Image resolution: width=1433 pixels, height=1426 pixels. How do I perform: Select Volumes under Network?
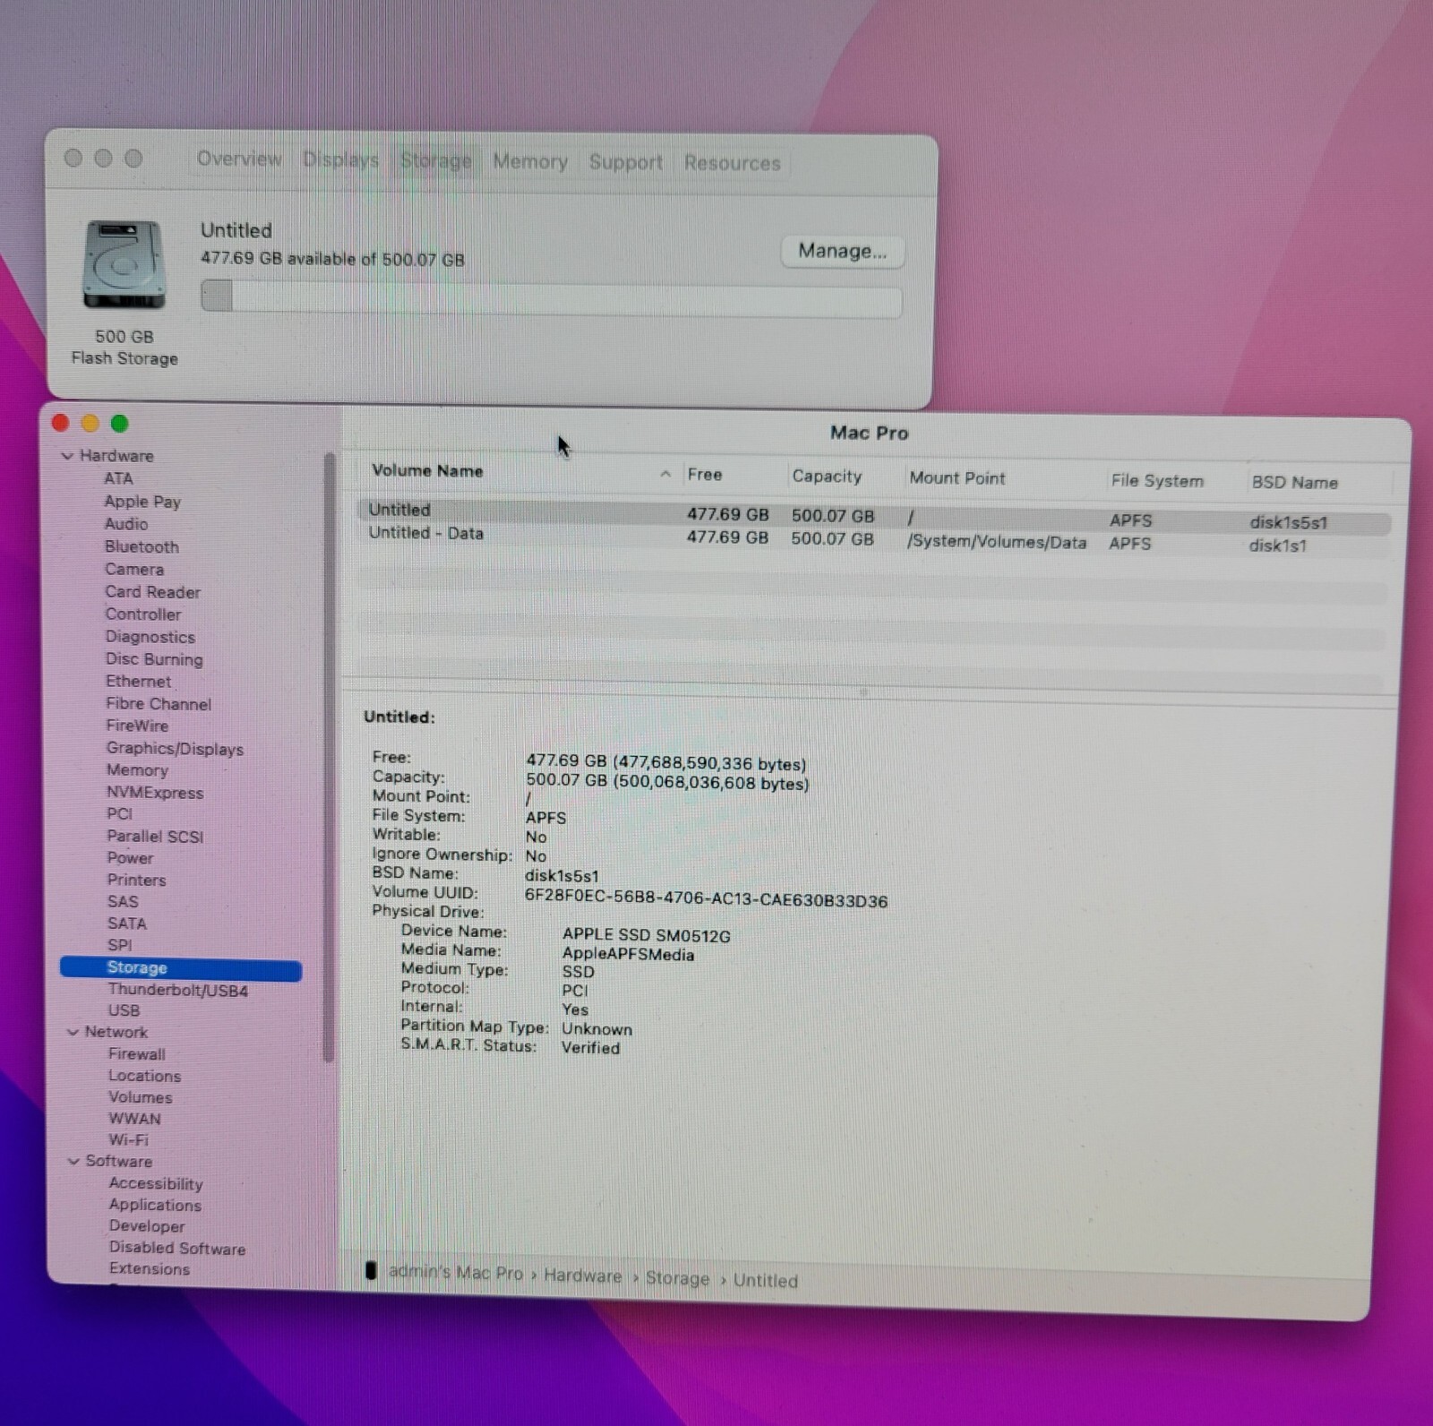point(141,1097)
